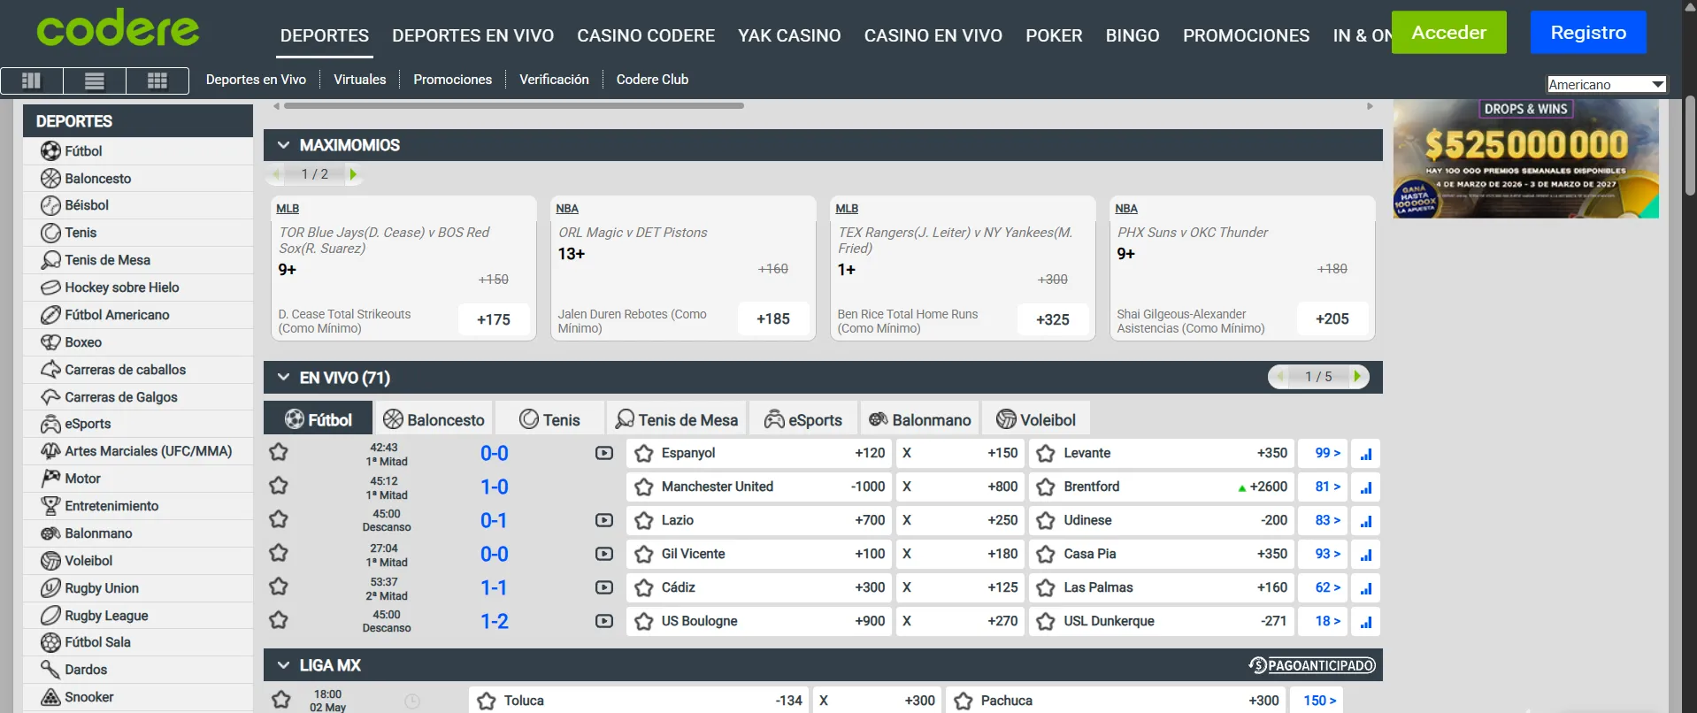
Task: Select the Baloncesto basketball icon in sidebar
Action: 50,179
